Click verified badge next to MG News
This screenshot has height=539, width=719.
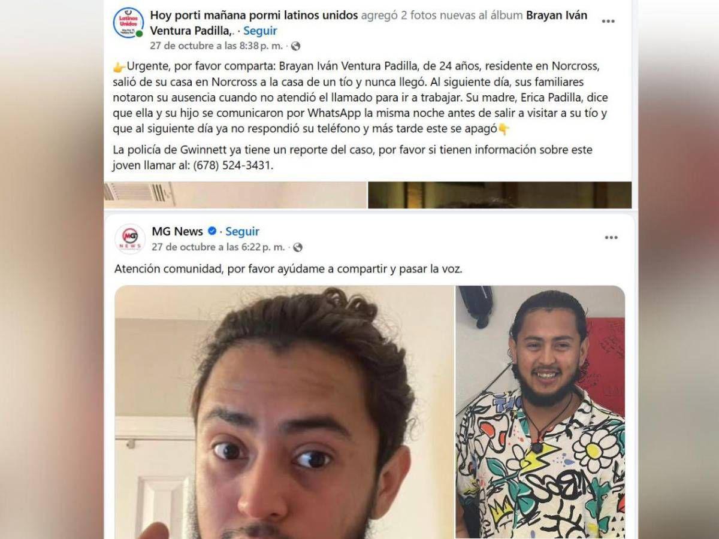[212, 231]
